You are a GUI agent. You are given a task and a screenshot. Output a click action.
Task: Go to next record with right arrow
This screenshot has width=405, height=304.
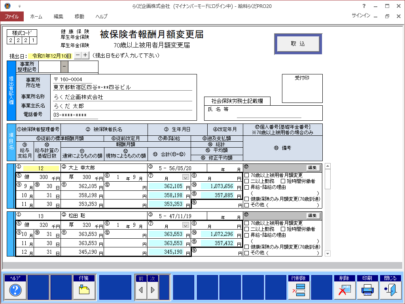point(153,290)
